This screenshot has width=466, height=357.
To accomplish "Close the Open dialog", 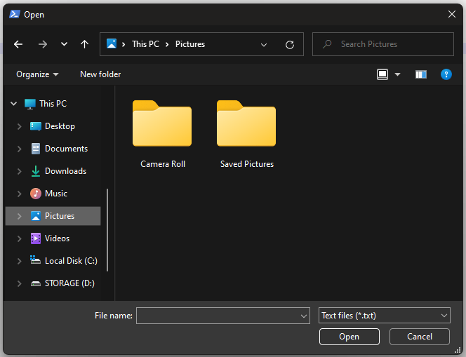I will point(452,14).
